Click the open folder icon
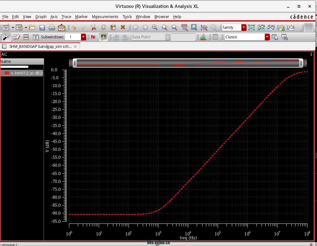The image size is (317, 246). click(x=32, y=27)
